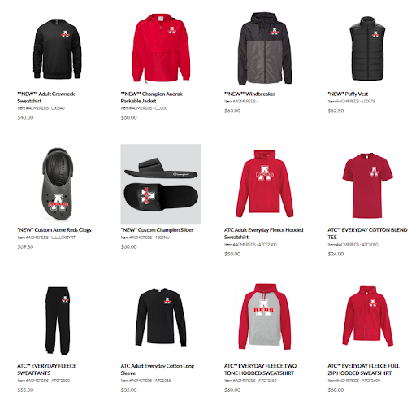416x401 pixels.
Task: Follow the **NEW** Windbreaker title link
Action: point(249,94)
